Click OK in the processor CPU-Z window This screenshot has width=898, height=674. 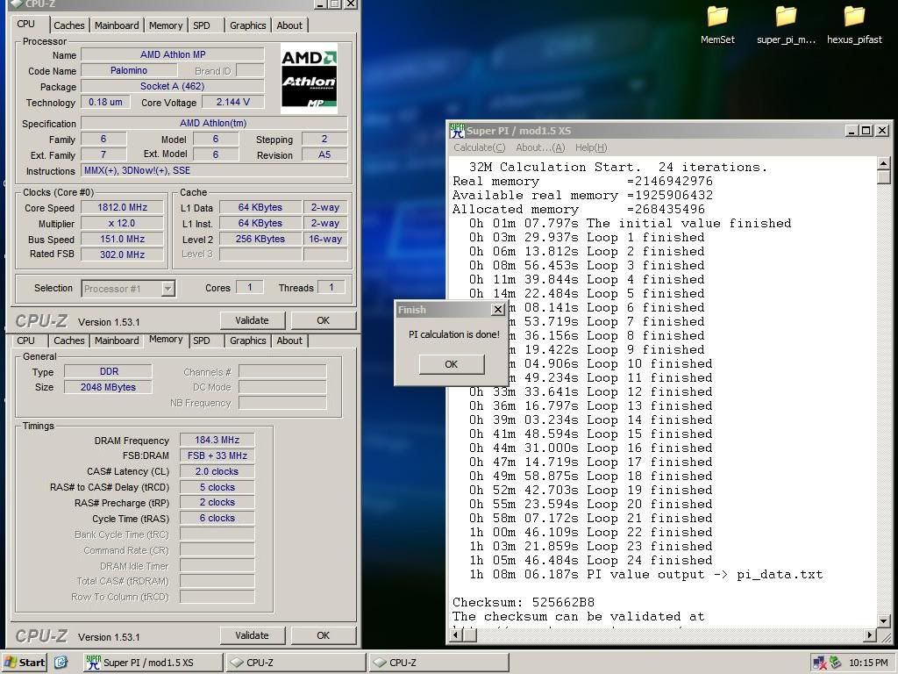point(323,320)
